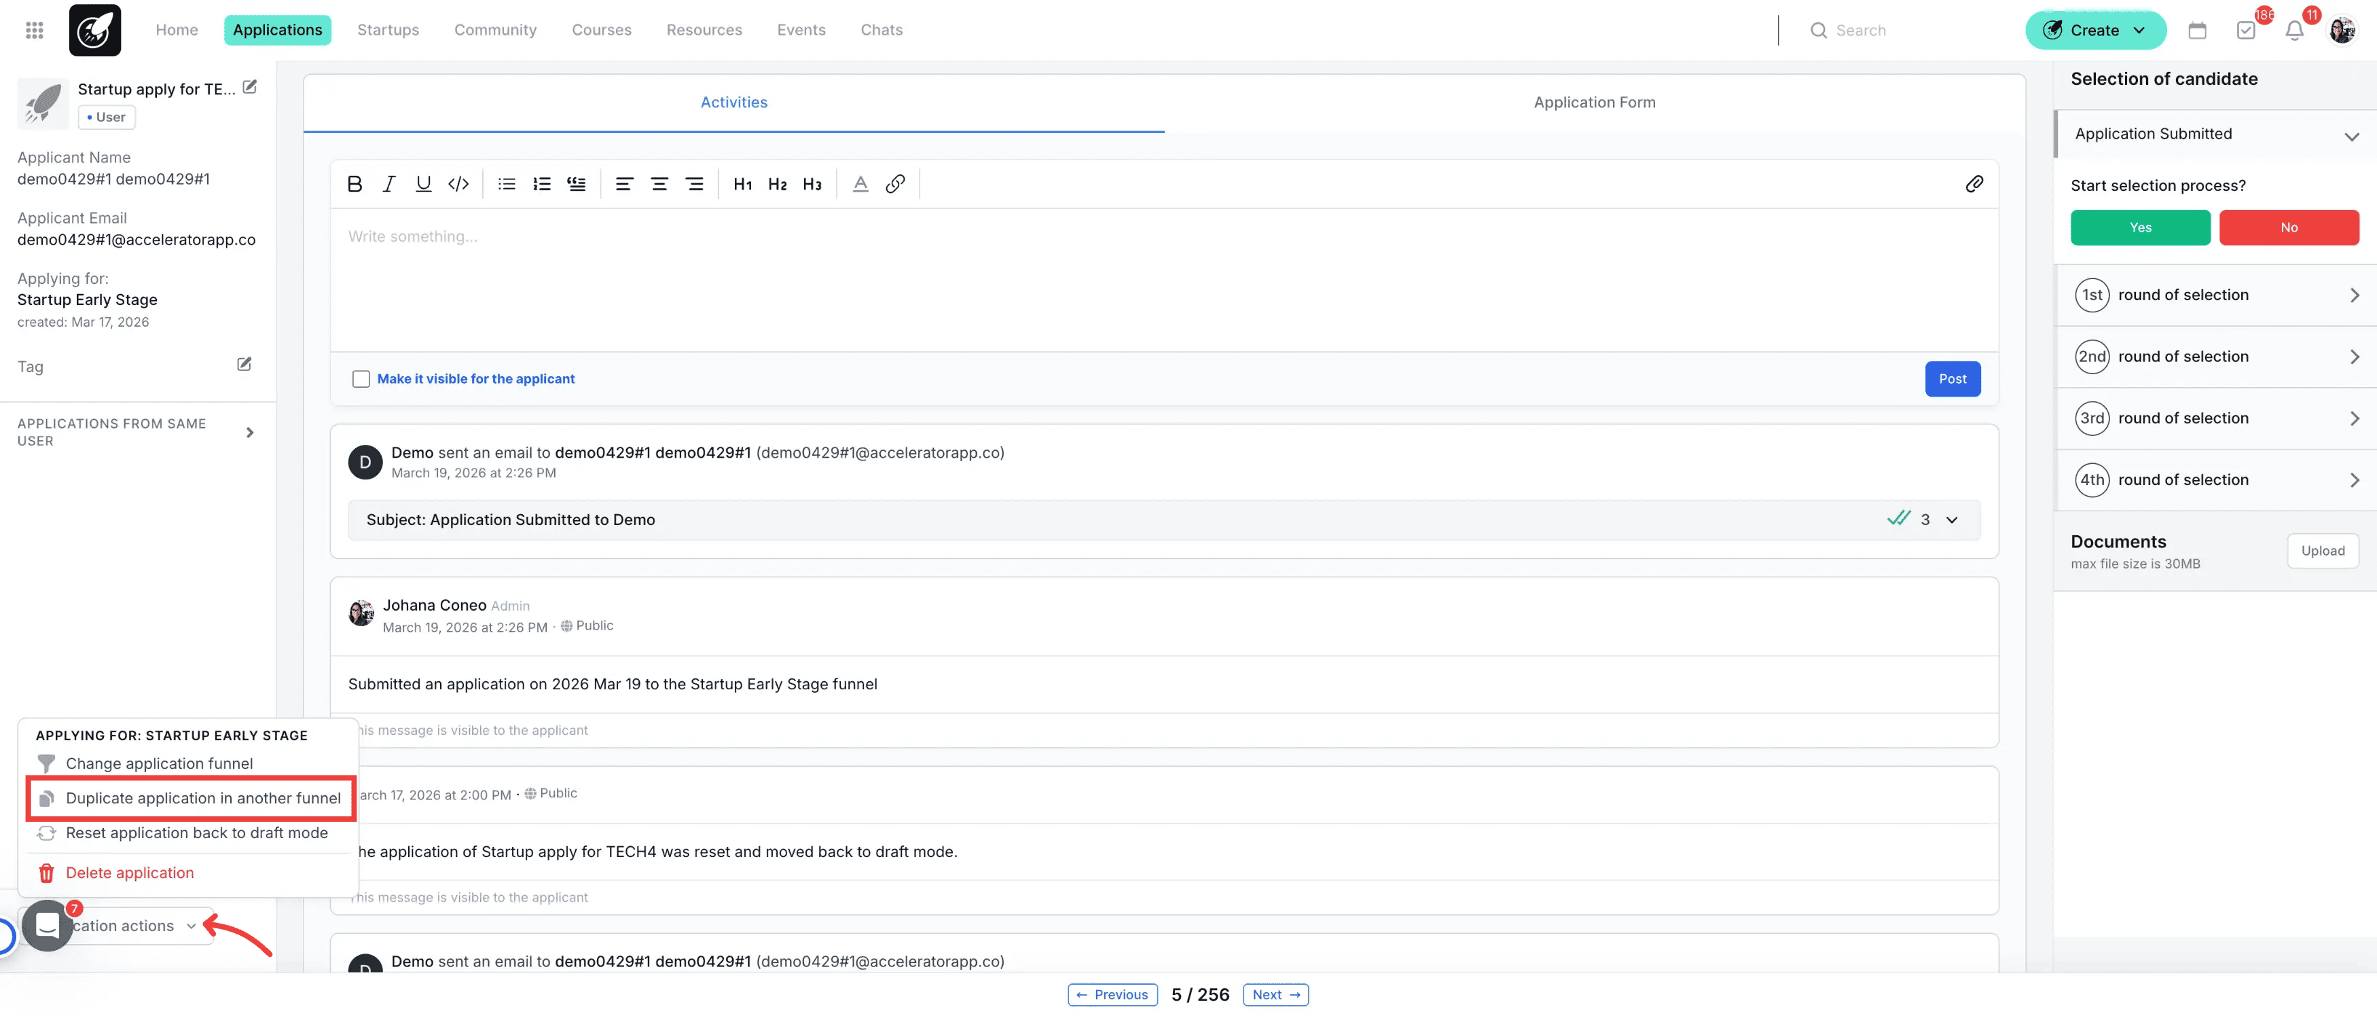The width and height of the screenshot is (2377, 1016).
Task: Click the attachment paperclip icon
Action: point(1974,183)
